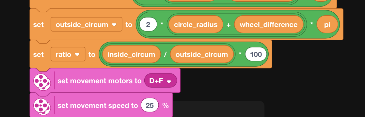Click multiply operator before pi
The image size is (365, 117).
[x=312, y=24]
